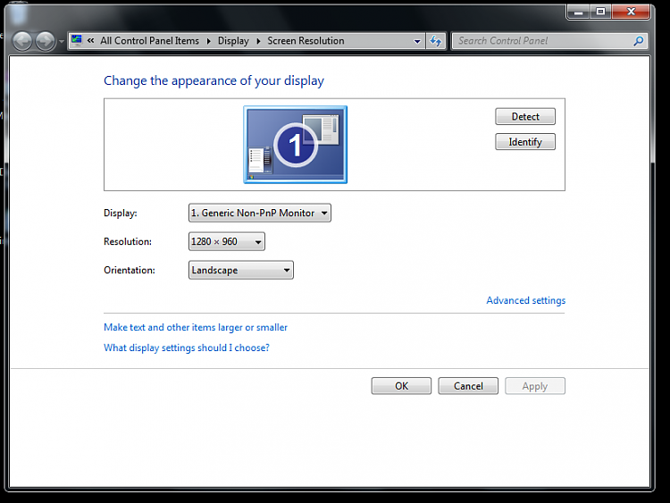Click the Apply button
670x503 pixels.
pyautogui.click(x=535, y=386)
